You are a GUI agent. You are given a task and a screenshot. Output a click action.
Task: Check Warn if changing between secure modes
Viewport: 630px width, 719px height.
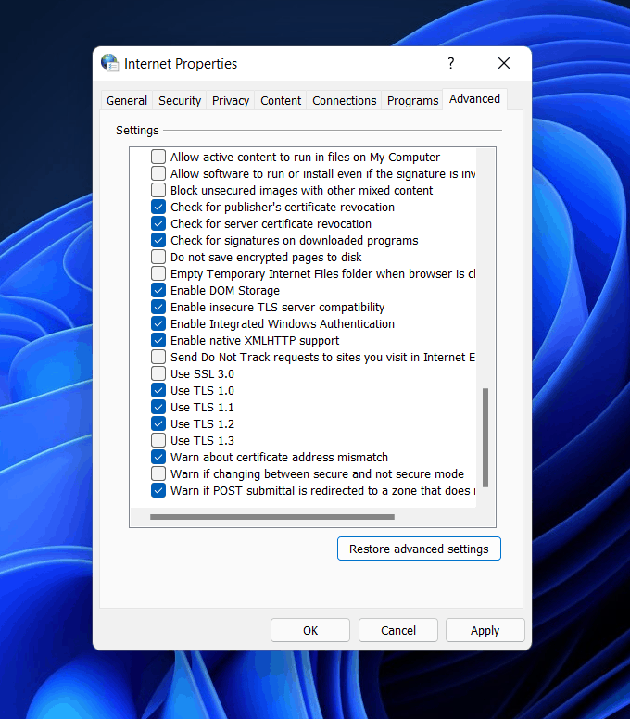coord(158,473)
